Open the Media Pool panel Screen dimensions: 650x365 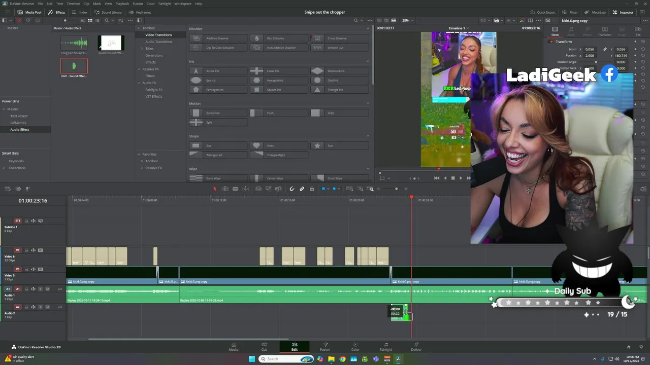[29, 12]
